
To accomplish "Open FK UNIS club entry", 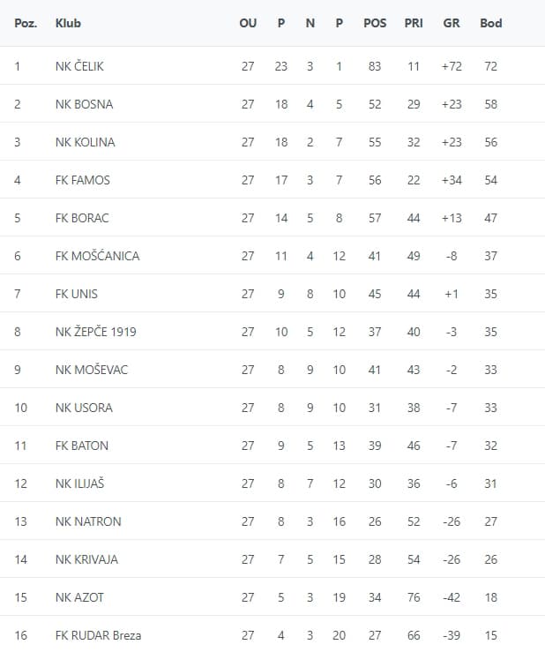I will click(76, 294).
